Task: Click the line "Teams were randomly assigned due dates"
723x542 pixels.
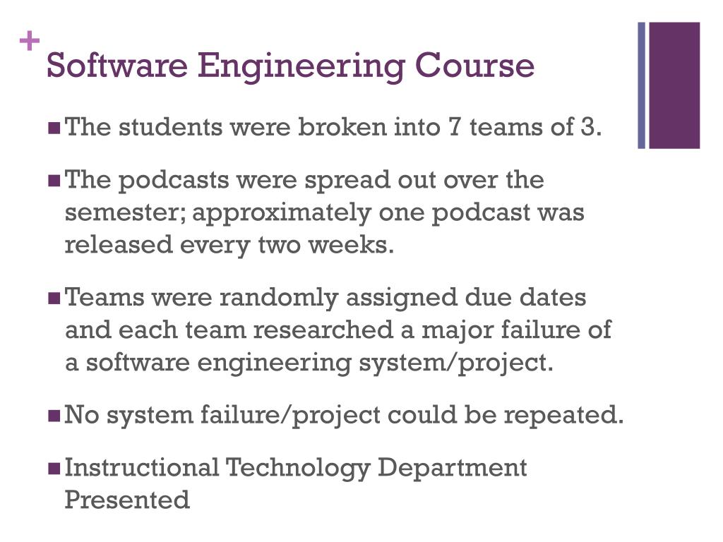Action: pyautogui.click(x=325, y=297)
